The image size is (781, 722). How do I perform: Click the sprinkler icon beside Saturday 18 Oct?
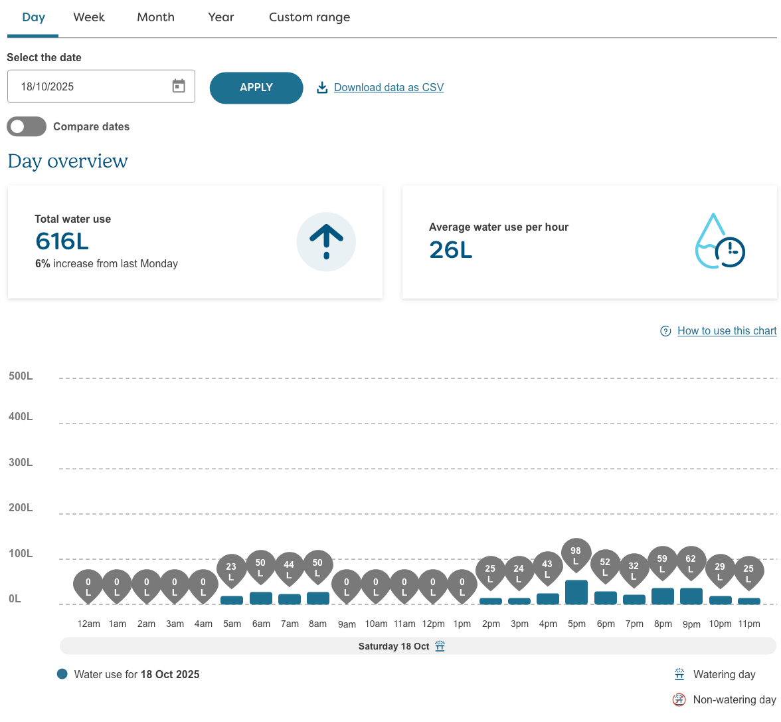click(x=440, y=646)
